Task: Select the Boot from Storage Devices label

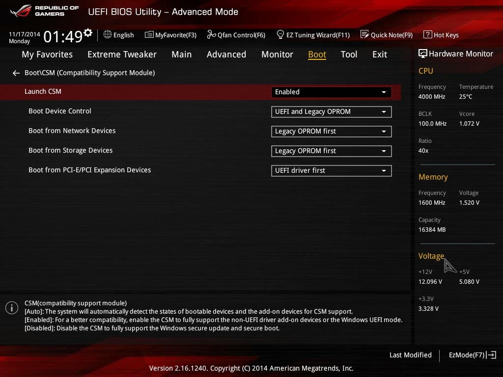Action: pyautogui.click(x=71, y=150)
